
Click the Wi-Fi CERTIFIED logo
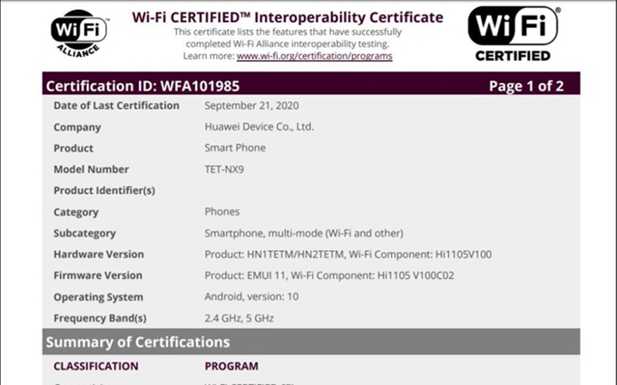point(514,34)
